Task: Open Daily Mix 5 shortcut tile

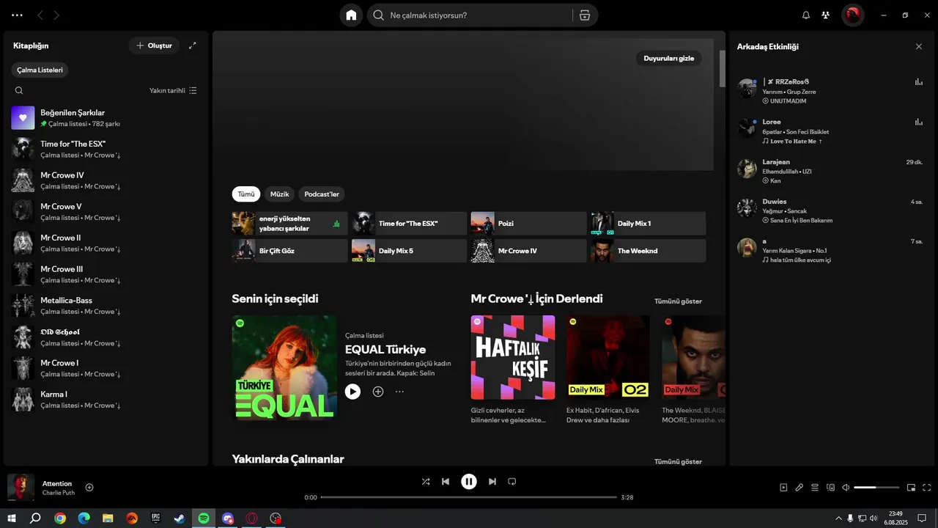Action: tap(409, 251)
